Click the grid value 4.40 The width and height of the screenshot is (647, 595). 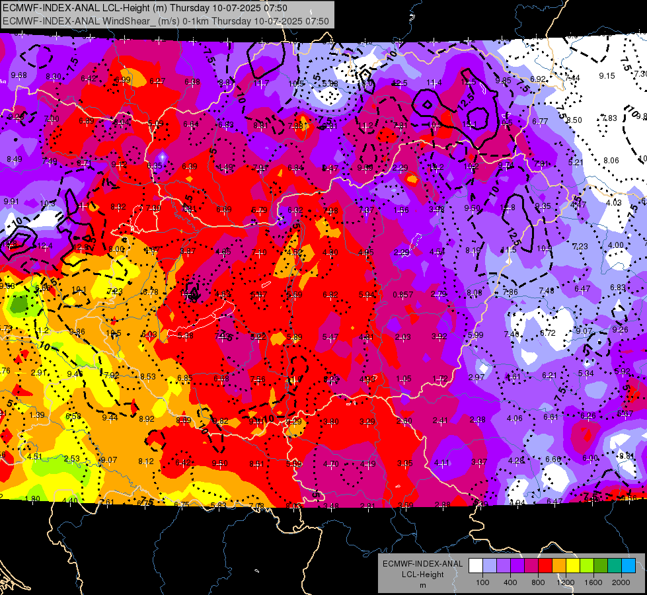pyautogui.click(x=69, y=501)
